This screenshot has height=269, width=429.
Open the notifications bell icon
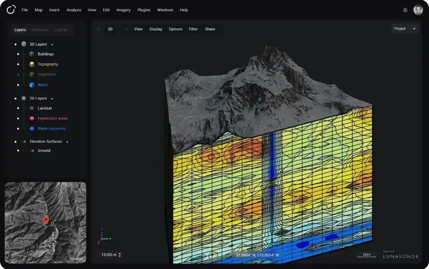coord(405,10)
